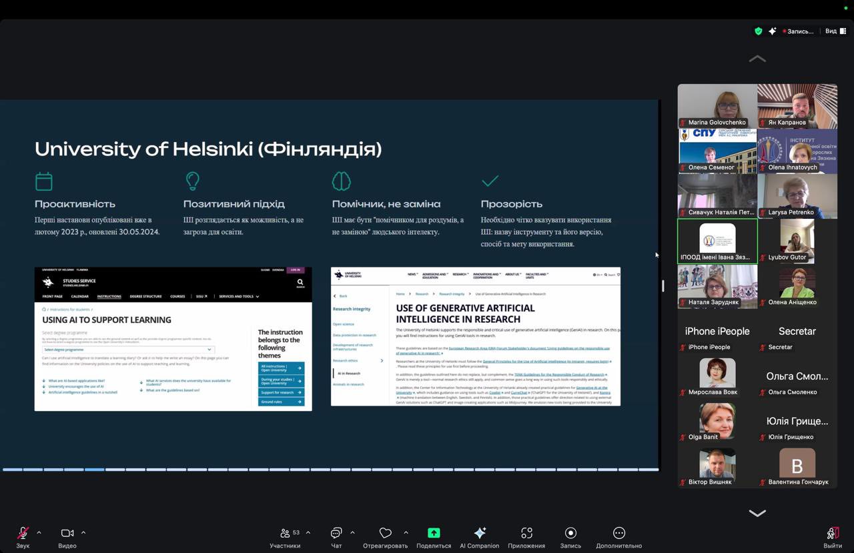Click 'Select degree programme' dropdown in slide
The image size is (854, 553).
pos(127,350)
